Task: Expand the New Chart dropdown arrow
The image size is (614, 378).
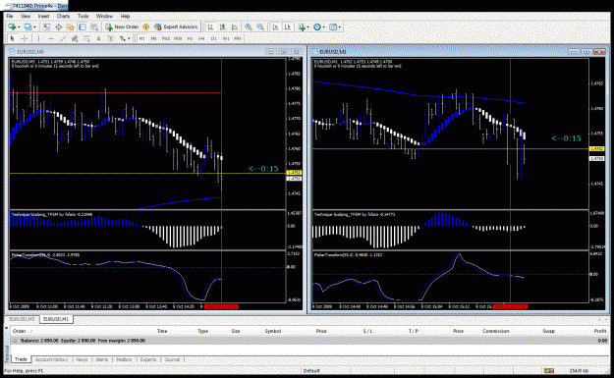Action: tap(19, 27)
